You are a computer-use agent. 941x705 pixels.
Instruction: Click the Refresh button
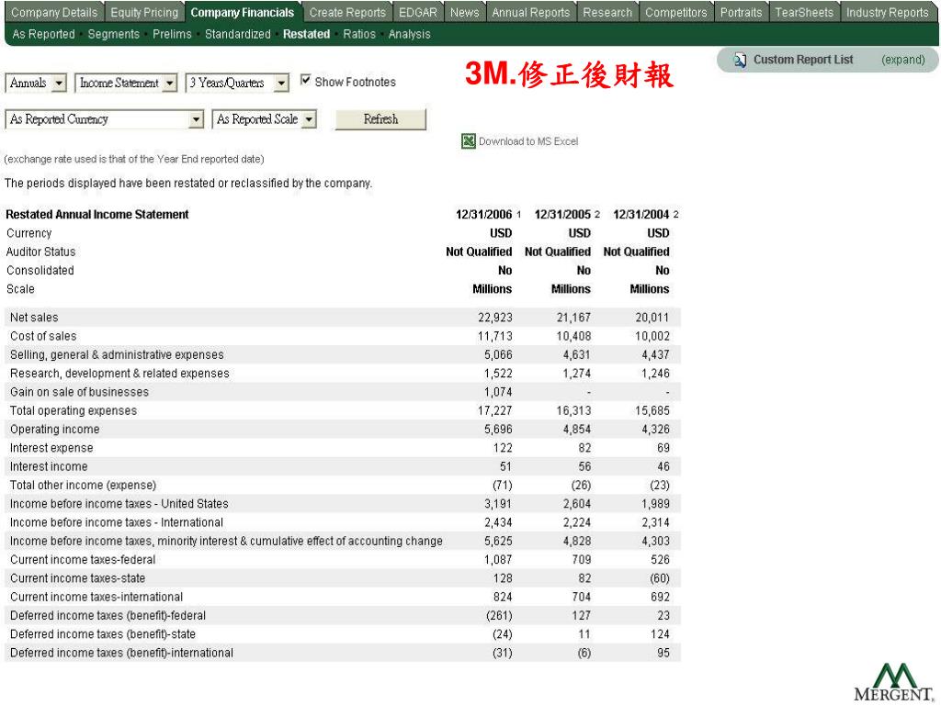click(380, 119)
